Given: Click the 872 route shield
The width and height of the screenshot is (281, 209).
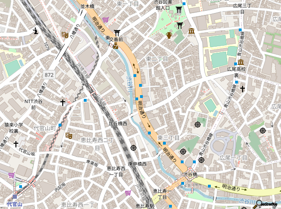Looking at the screenshot, I should (x=49, y=75).
